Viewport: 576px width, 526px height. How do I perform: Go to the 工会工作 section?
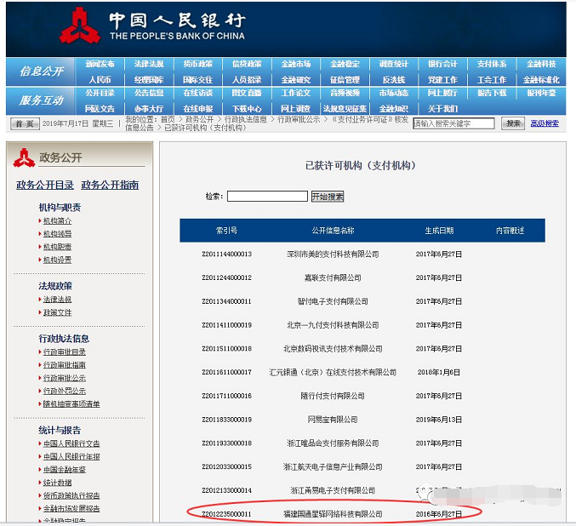tap(492, 80)
